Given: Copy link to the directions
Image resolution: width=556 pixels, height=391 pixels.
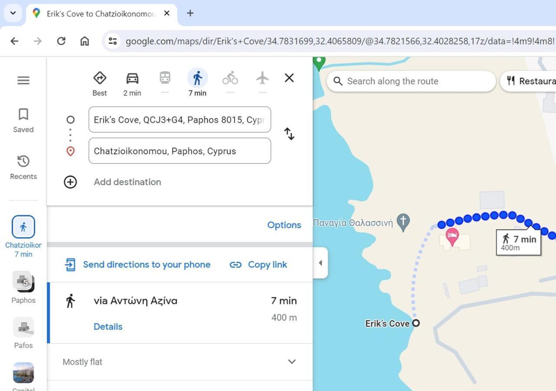Looking at the screenshot, I should [258, 265].
